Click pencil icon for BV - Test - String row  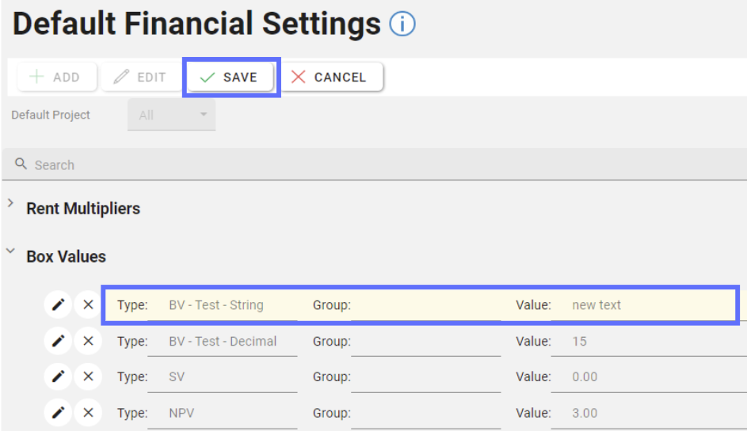[58, 304]
